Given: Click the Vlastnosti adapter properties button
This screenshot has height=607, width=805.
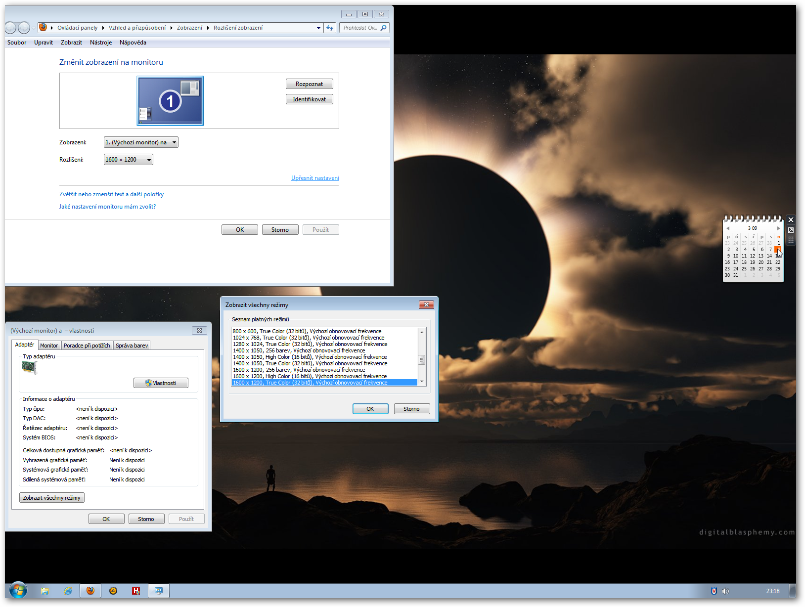Looking at the screenshot, I should 161,383.
